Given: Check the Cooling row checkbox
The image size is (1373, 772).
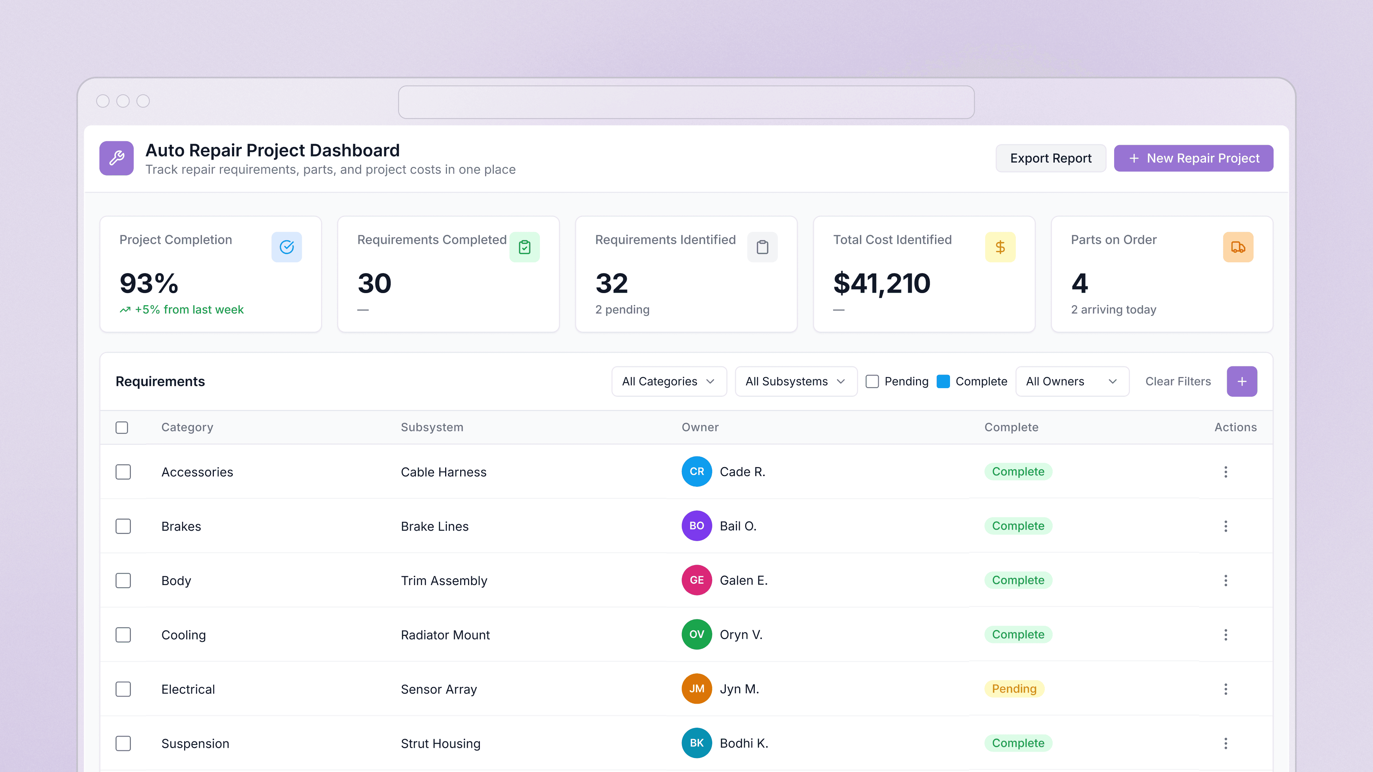Looking at the screenshot, I should click(x=123, y=635).
